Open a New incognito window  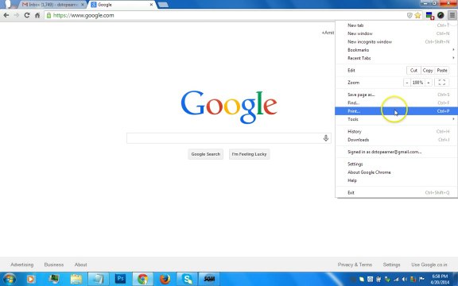[x=396, y=42]
